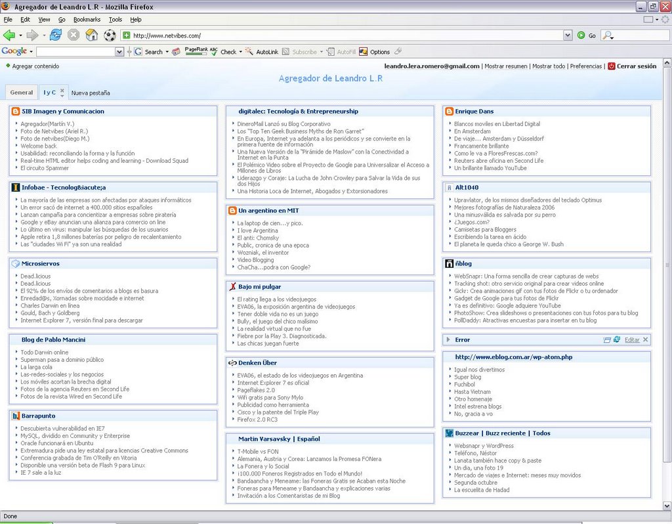Open 'Un brillante llamado YouTube' item

point(490,168)
